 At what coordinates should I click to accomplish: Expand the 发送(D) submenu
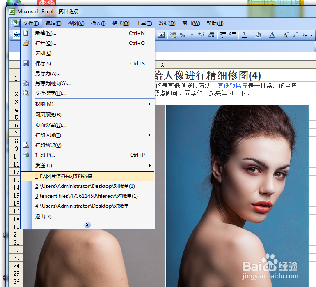pos(149,165)
